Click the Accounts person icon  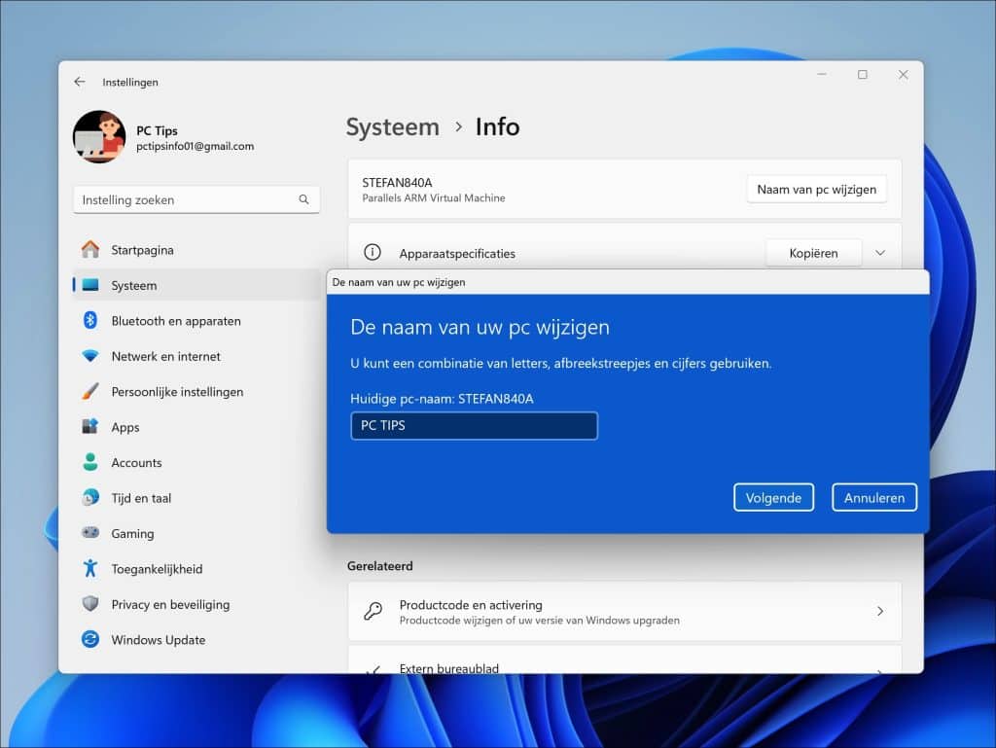[90, 462]
